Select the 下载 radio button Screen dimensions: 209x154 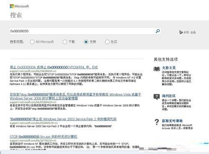65,42
